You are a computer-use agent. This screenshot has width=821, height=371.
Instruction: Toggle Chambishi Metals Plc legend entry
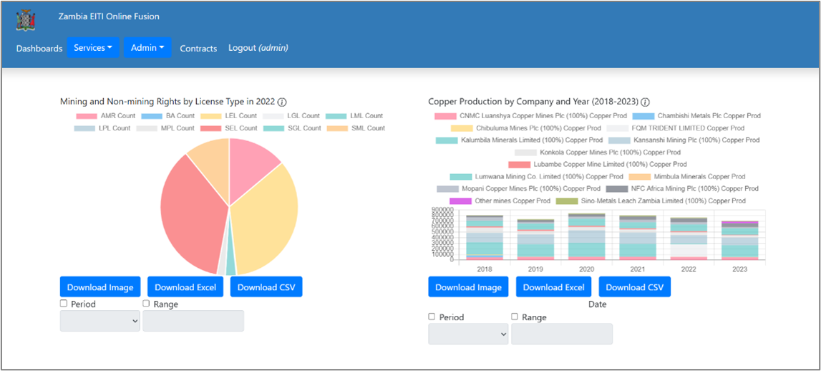click(696, 116)
